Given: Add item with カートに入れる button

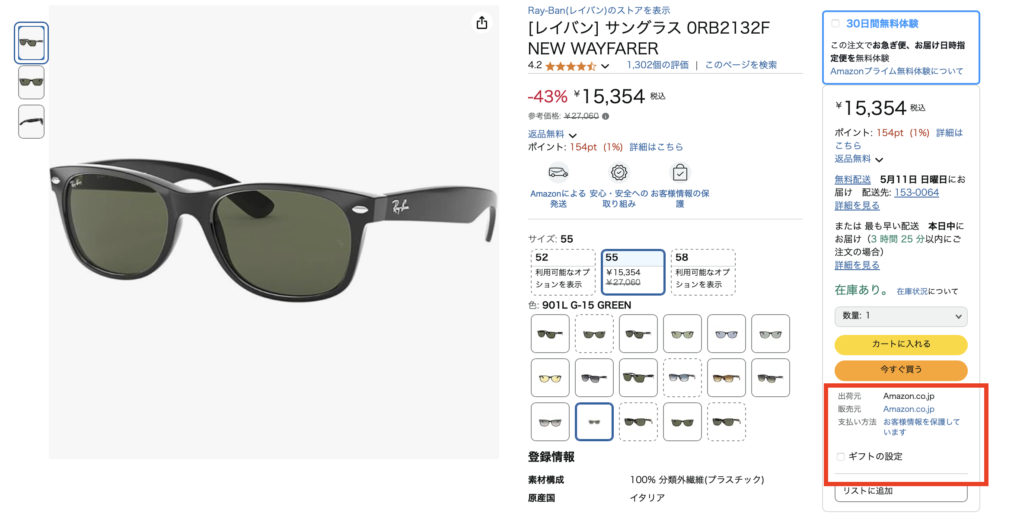Looking at the screenshot, I should tap(901, 344).
